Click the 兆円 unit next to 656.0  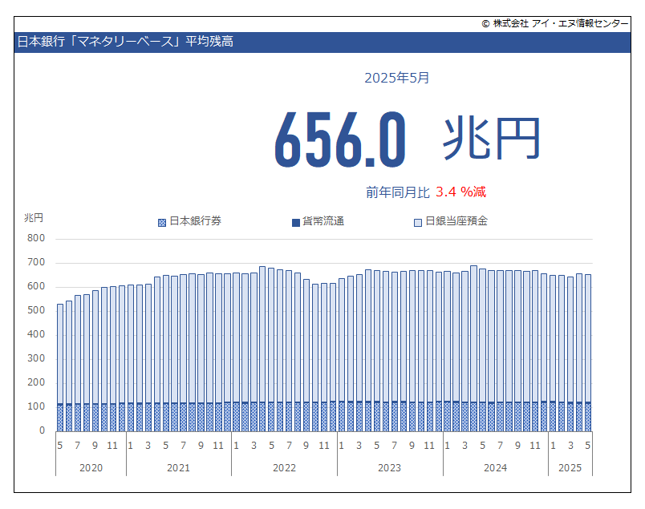coord(491,138)
